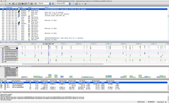Click the zoom out magnifier beside View 5s
169x103 pixels.
[36, 4]
